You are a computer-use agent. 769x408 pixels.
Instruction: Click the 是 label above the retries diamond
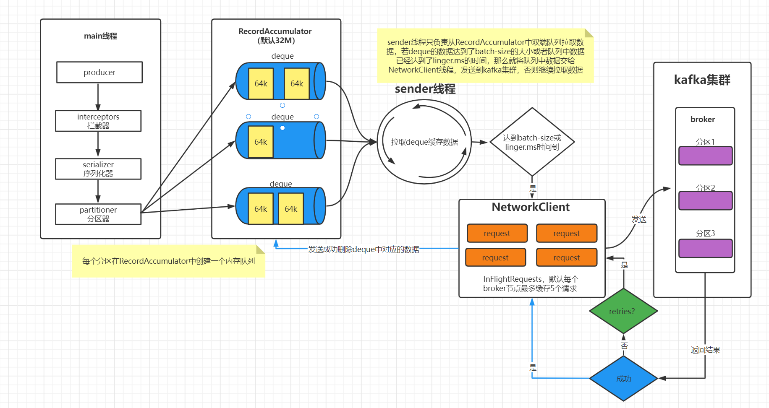pyautogui.click(x=624, y=265)
